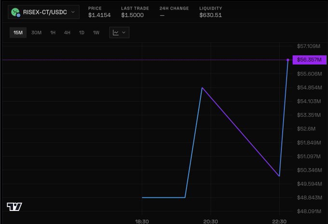Select the 1W timeframe
This screenshot has height=224, width=328.
click(x=96, y=33)
